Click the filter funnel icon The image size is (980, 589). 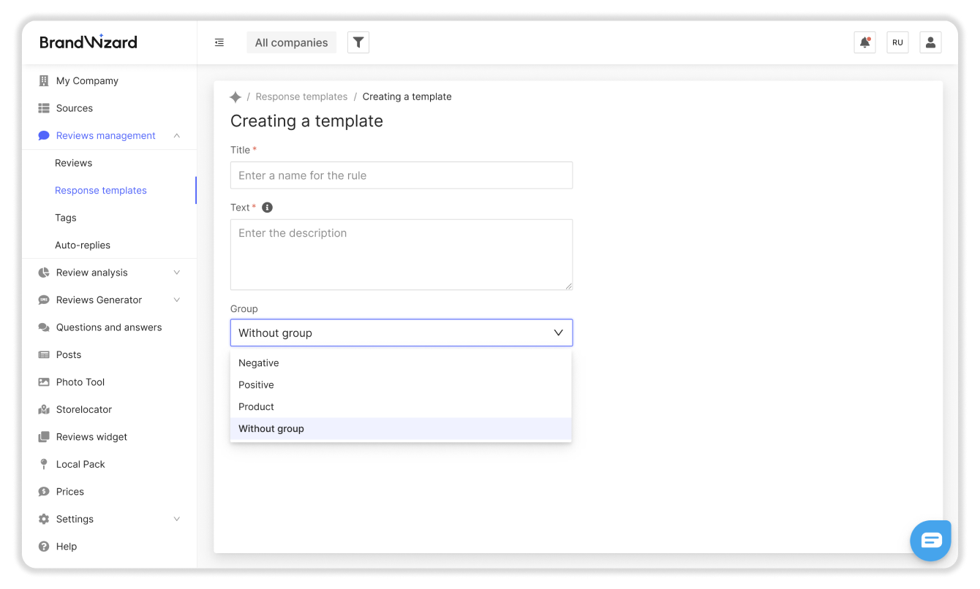358,42
